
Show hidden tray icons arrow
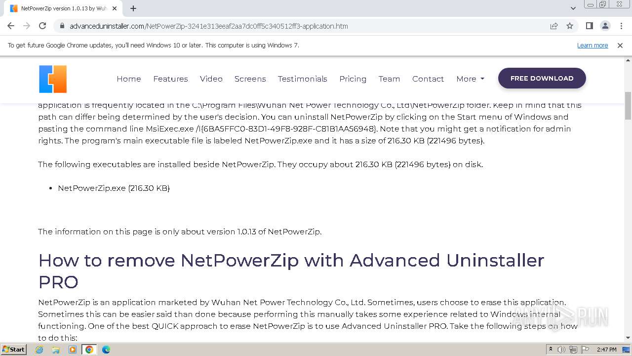click(x=551, y=350)
